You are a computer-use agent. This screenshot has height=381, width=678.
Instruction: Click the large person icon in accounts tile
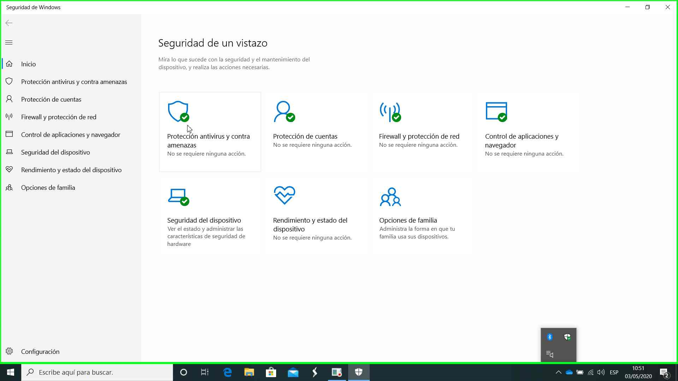(284, 112)
